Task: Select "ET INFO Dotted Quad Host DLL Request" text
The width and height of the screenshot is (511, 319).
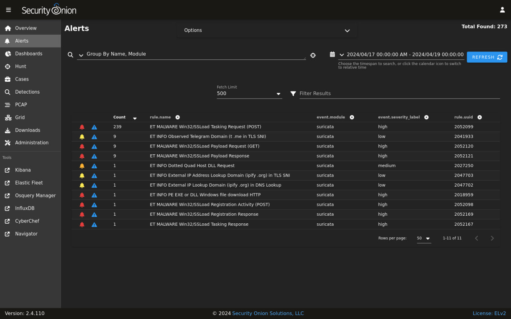Action: point(192,166)
